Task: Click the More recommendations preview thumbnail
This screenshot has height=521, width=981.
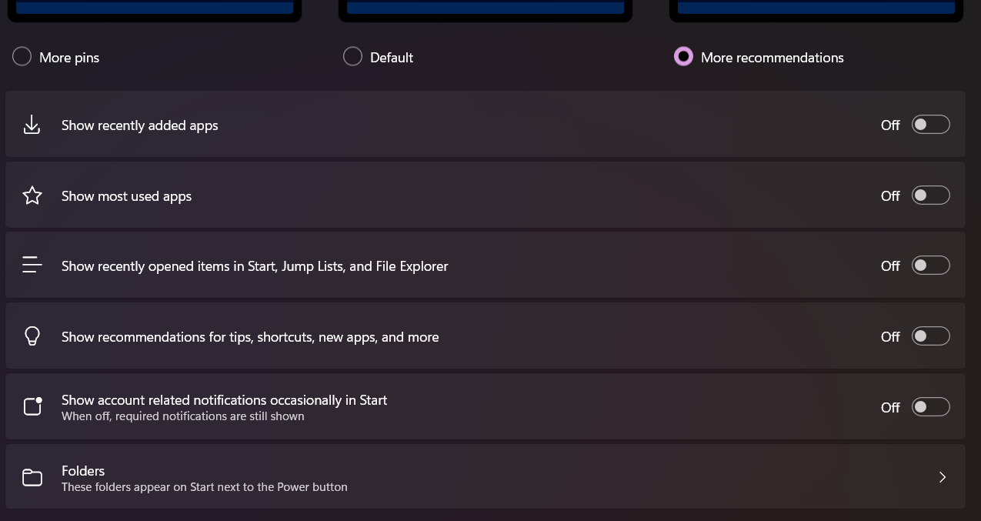Action: click(816, 10)
